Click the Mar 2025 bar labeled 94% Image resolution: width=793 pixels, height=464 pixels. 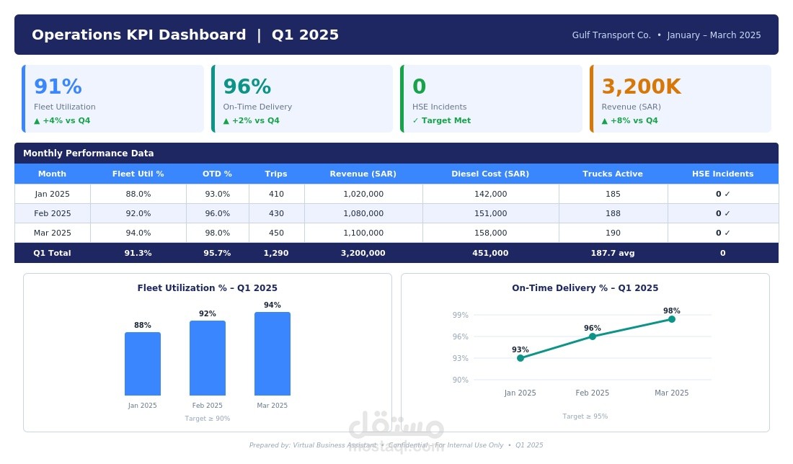point(272,353)
